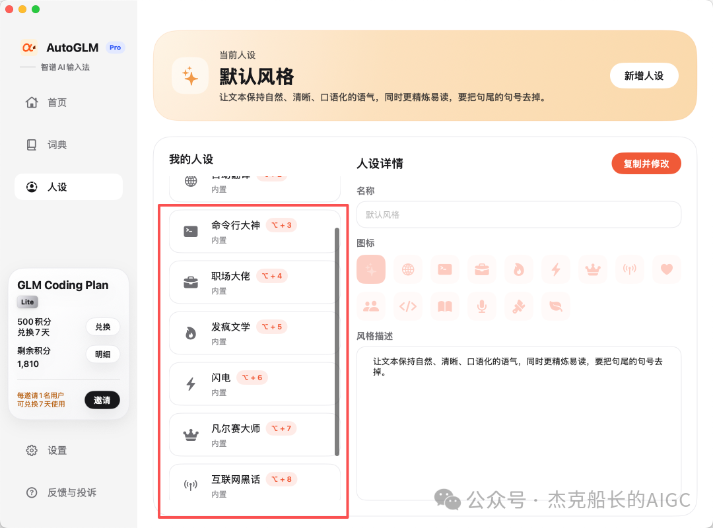Select 发疯文学 persona card
Image resolution: width=713 pixels, height=528 pixels.
coord(254,333)
